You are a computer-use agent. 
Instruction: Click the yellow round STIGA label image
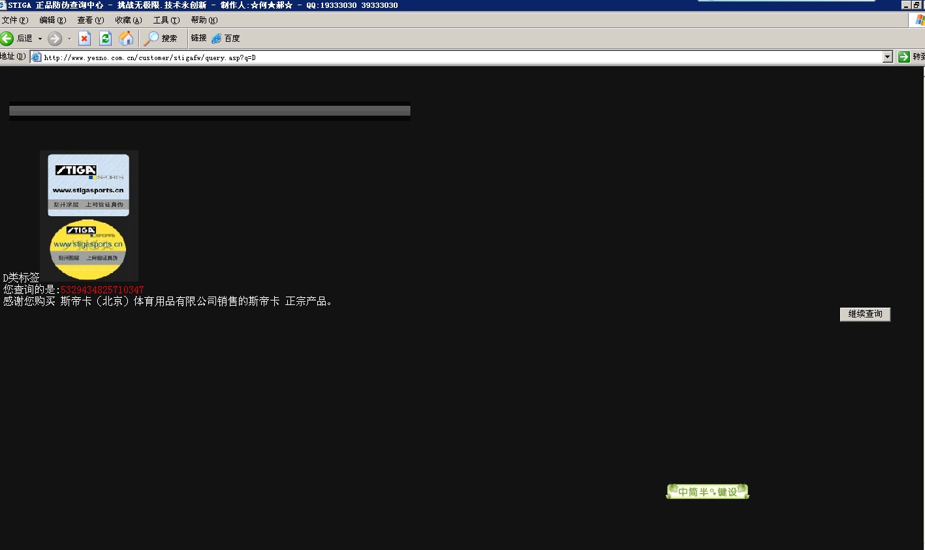click(x=87, y=250)
